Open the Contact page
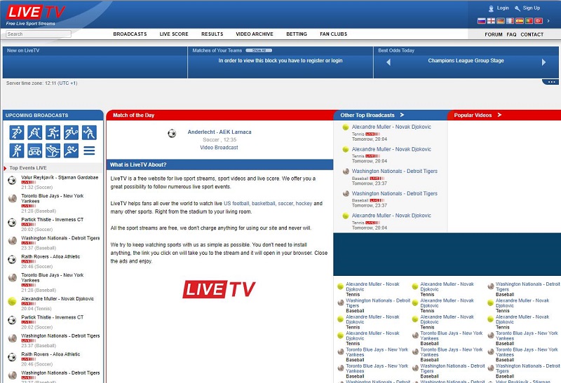Screen dimensions: 561x383 [532, 34]
